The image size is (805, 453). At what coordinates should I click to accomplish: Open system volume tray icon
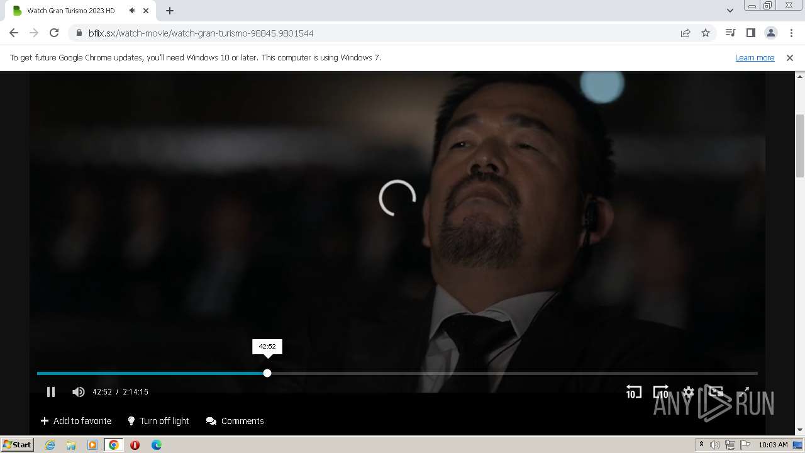click(715, 445)
